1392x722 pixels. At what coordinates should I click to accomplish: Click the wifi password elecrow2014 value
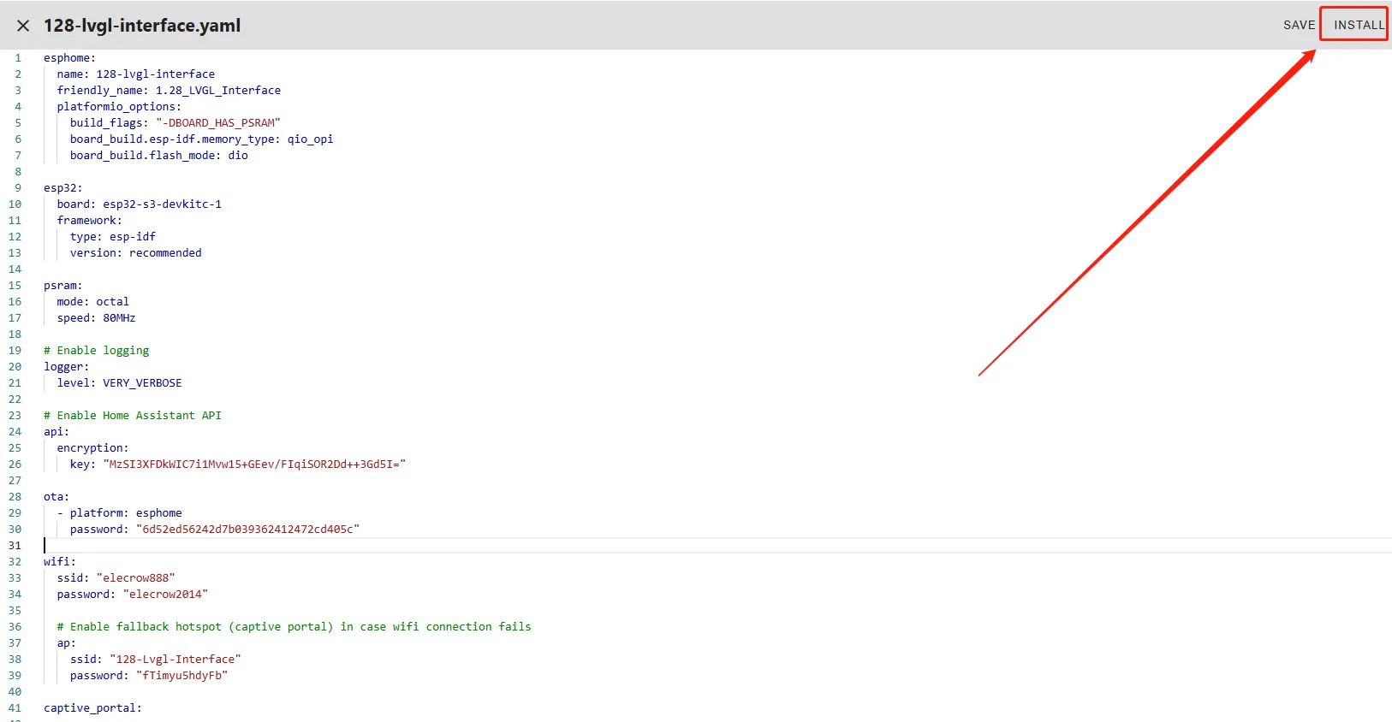(x=165, y=595)
